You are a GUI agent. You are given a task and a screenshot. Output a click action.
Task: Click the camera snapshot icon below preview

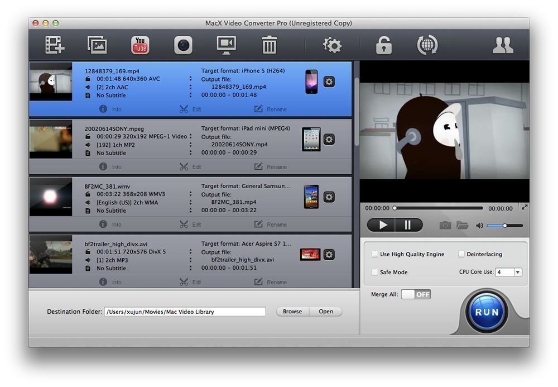pos(445,226)
